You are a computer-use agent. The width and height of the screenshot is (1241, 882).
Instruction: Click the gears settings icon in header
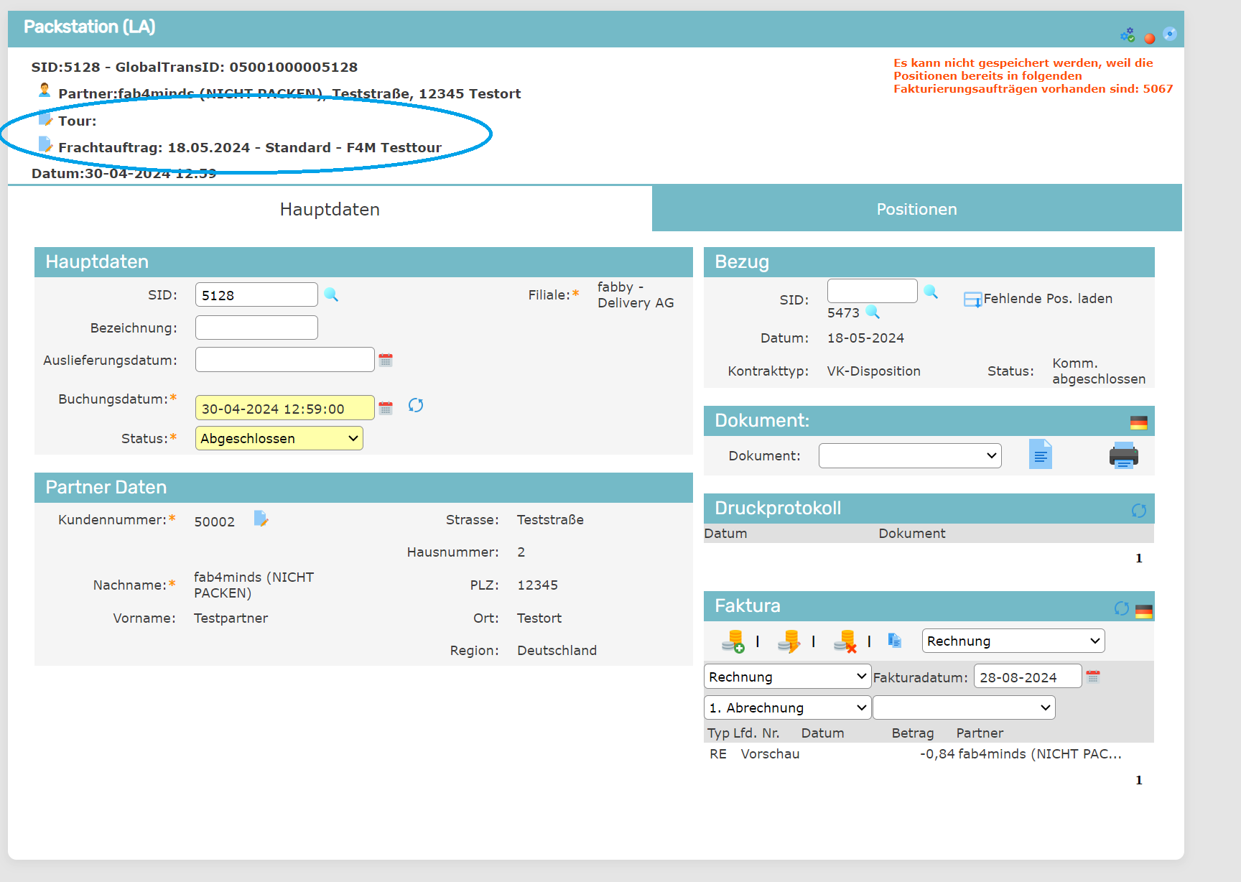pos(1128,35)
